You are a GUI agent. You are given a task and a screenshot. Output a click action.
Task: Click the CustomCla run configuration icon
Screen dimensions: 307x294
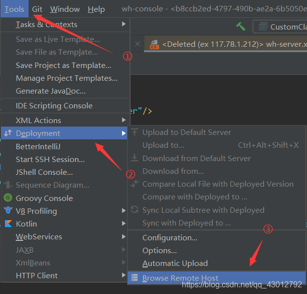point(263,27)
